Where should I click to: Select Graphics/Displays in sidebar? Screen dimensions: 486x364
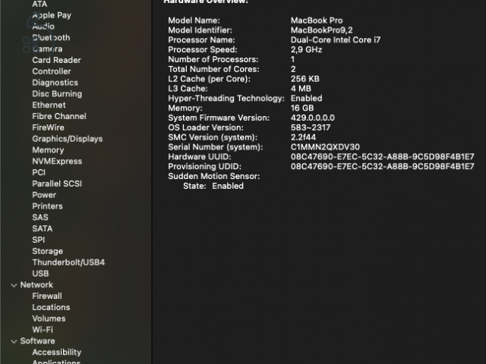(68, 139)
